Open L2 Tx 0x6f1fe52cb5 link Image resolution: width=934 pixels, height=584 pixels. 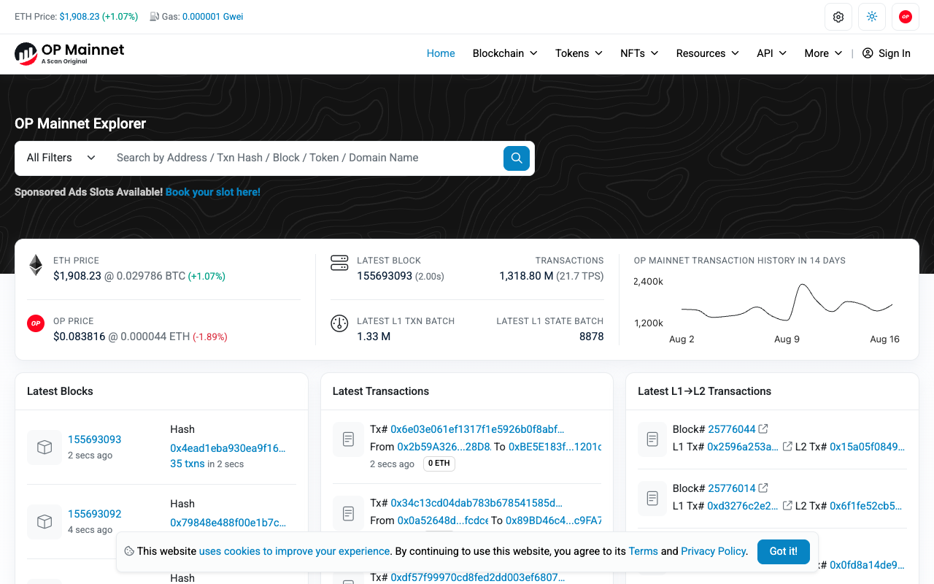865,506
